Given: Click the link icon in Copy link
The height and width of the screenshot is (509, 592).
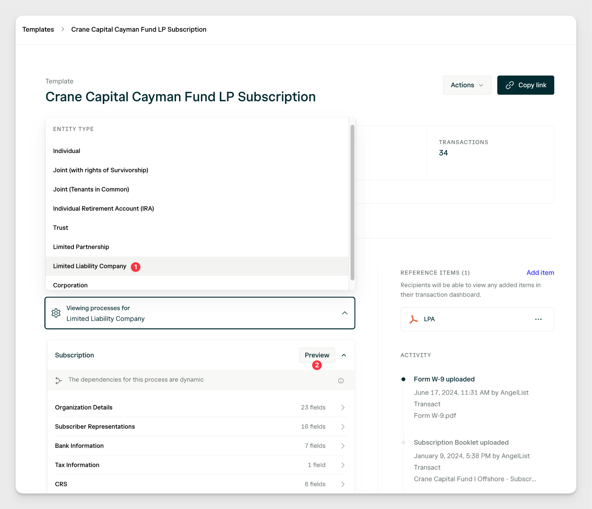Looking at the screenshot, I should tap(509, 85).
